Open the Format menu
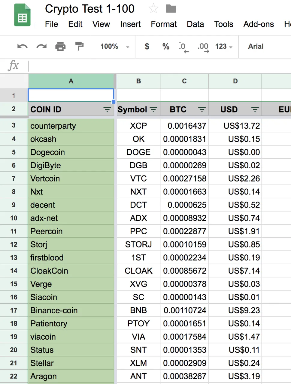Screen dimensions: 291x384 164,24
